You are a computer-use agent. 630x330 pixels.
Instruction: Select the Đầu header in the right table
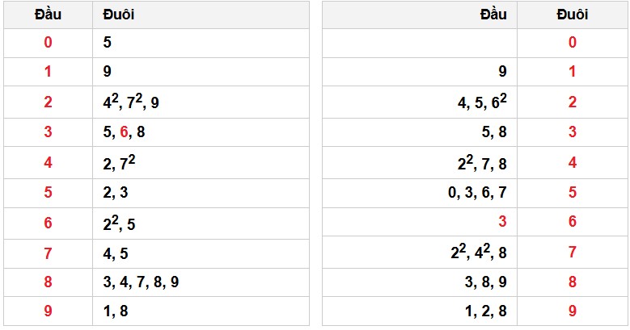pyautogui.click(x=493, y=15)
